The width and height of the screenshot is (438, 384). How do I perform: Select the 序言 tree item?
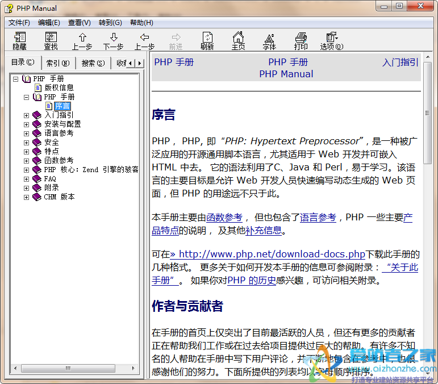[62, 106]
